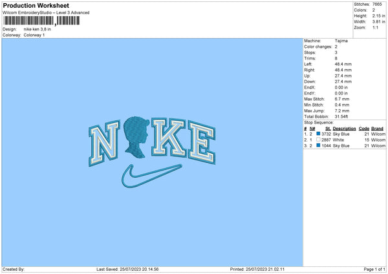Click the Down value '27.4 mm'
This screenshot has width=388, height=274.
343,81
